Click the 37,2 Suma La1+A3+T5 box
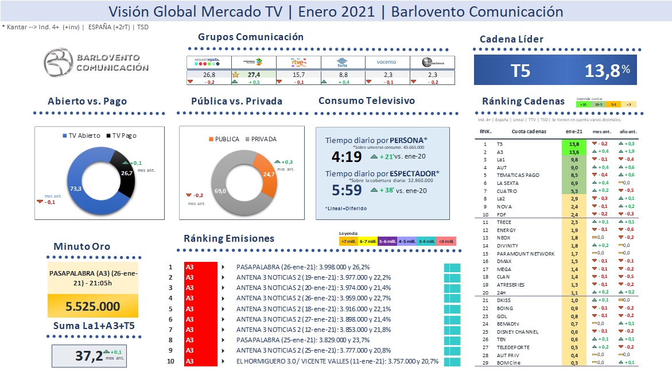This screenshot has width=672, height=375. 89,356
